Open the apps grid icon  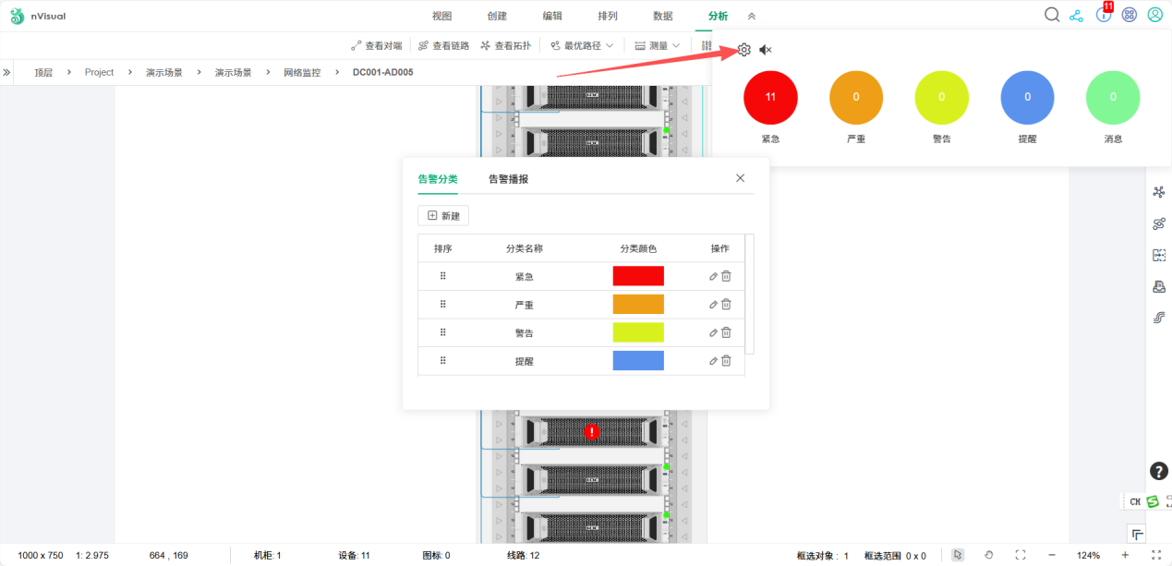1130,16
